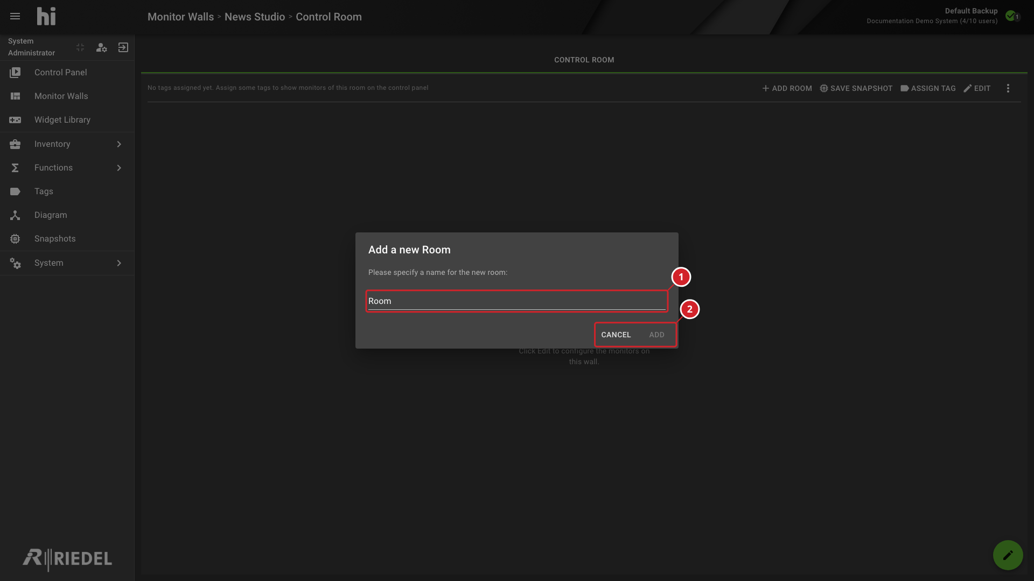Click the hi logo in header
The width and height of the screenshot is (1034, 581).
46,16
